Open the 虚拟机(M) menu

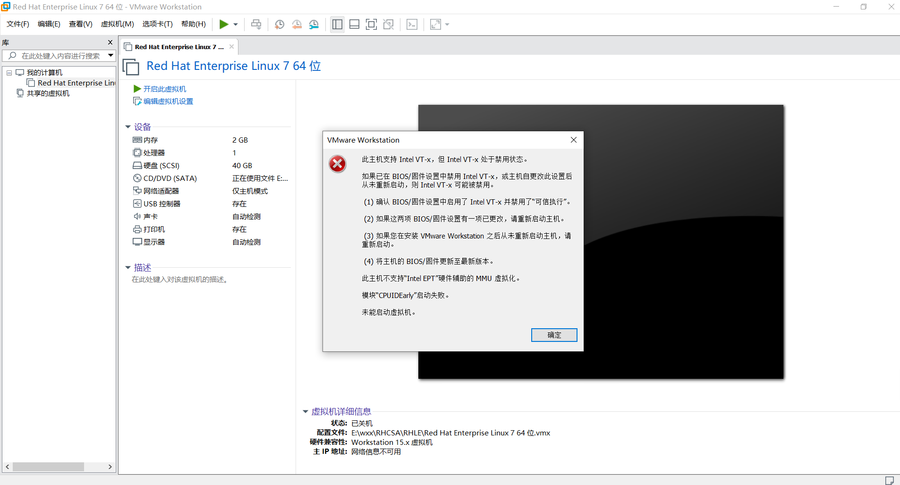click(x=117, y=24)
